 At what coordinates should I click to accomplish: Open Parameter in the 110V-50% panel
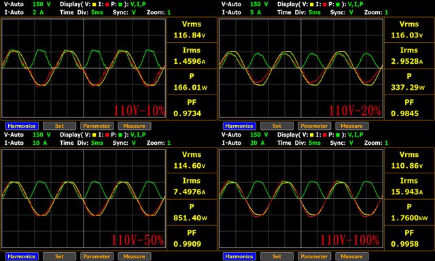pos(97,256)
